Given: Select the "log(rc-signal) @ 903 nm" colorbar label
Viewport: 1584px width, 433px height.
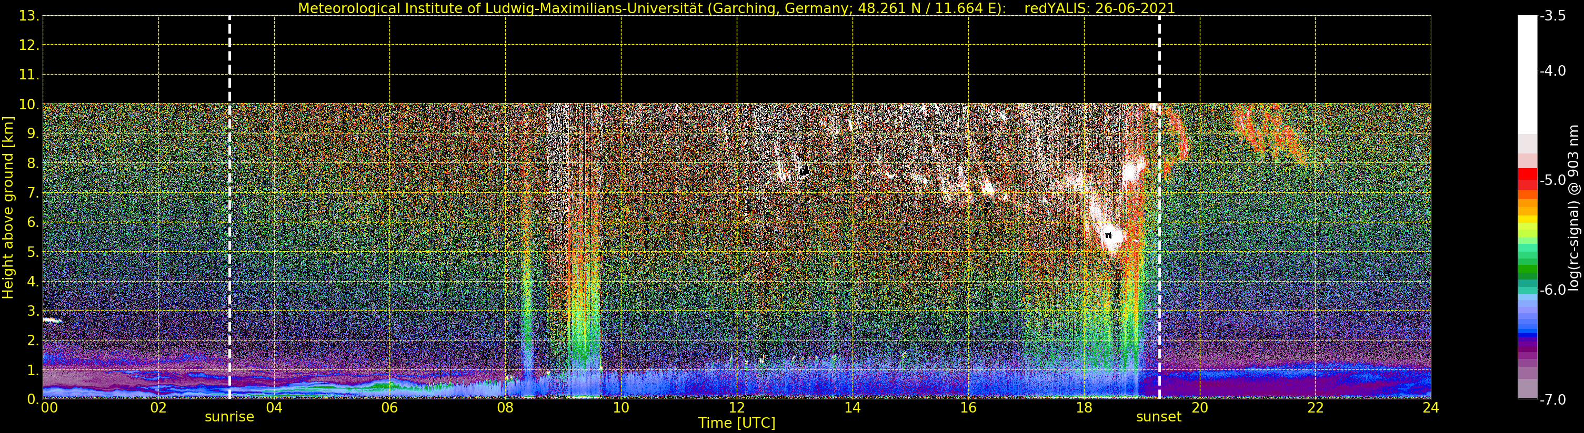Looking at the screenshot, I should point(1573,208).
